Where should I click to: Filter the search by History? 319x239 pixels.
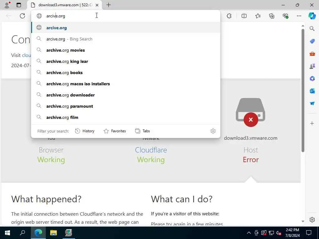coord(85,131)
